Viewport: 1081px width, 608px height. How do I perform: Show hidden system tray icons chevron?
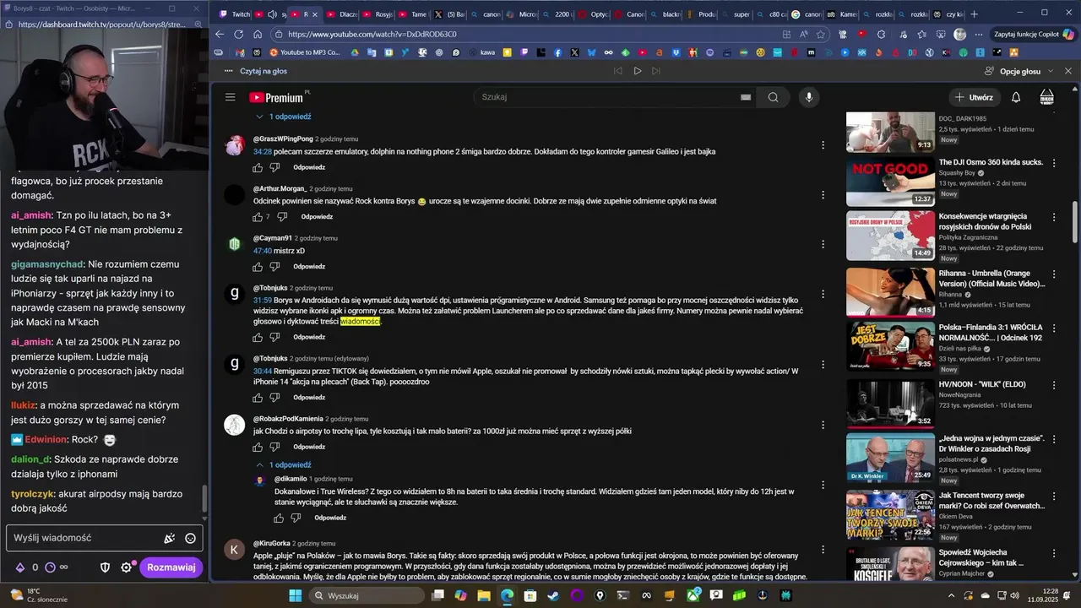pyautogui.click(x=951, y=595)
